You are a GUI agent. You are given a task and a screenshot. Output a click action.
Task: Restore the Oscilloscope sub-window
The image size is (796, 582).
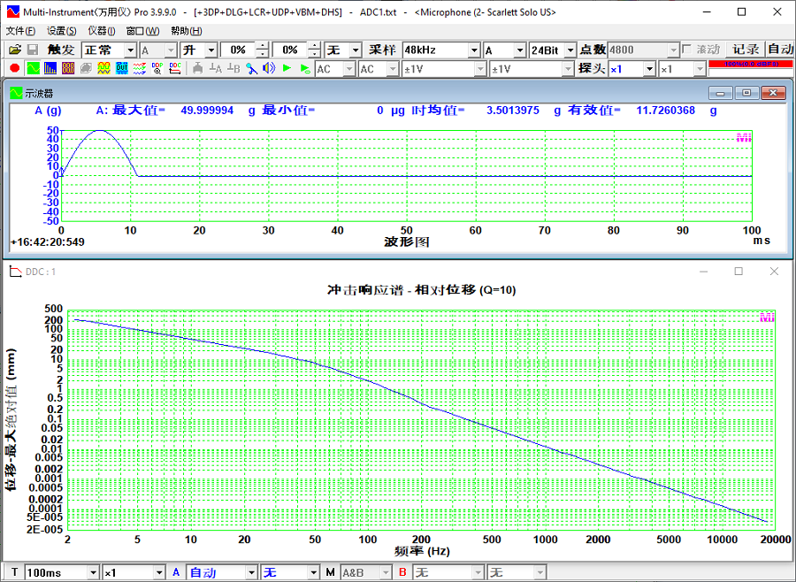(746, 93)
